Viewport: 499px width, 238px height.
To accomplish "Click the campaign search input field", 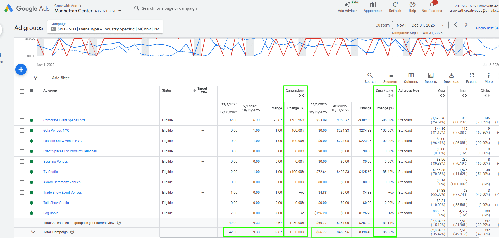I will pyautogui.click(x=199, y=8).
